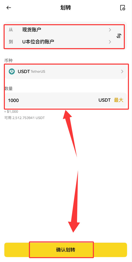The height and width of the screenshot is (262, 132).
Task: Select 现货账户 as source account
Action: (x=32, y=30)
